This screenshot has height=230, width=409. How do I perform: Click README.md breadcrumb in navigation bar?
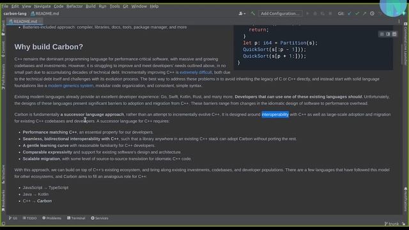pyautogui.click(x=45, y=13)
